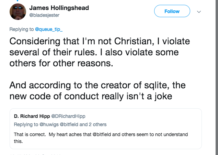Open the tweet options chevron next to Follow
The width and height of the screenshot is (218, 155).
point(198,11)
